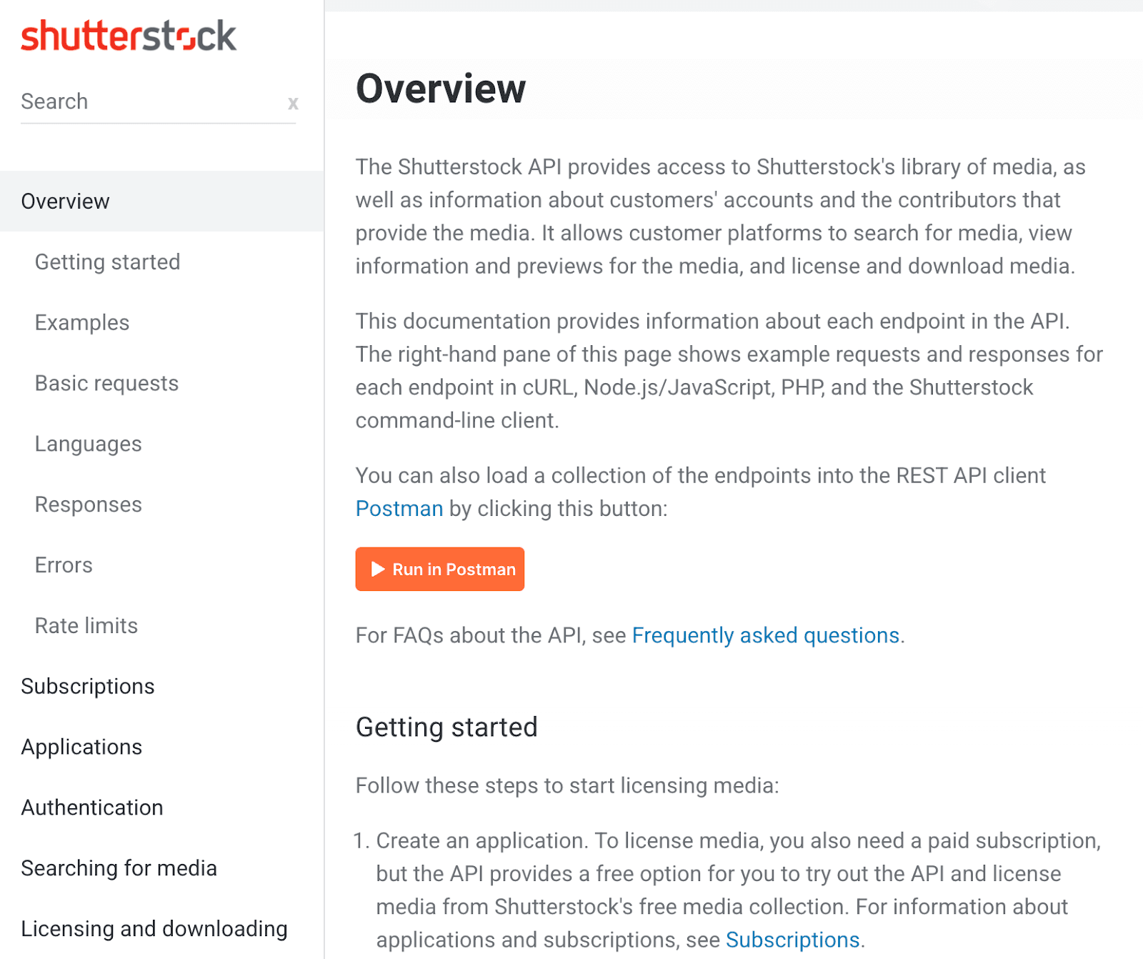This screenshot has height=959, width=1143.
Task: Open the Responses documentation page
Action: click(87, 504)
